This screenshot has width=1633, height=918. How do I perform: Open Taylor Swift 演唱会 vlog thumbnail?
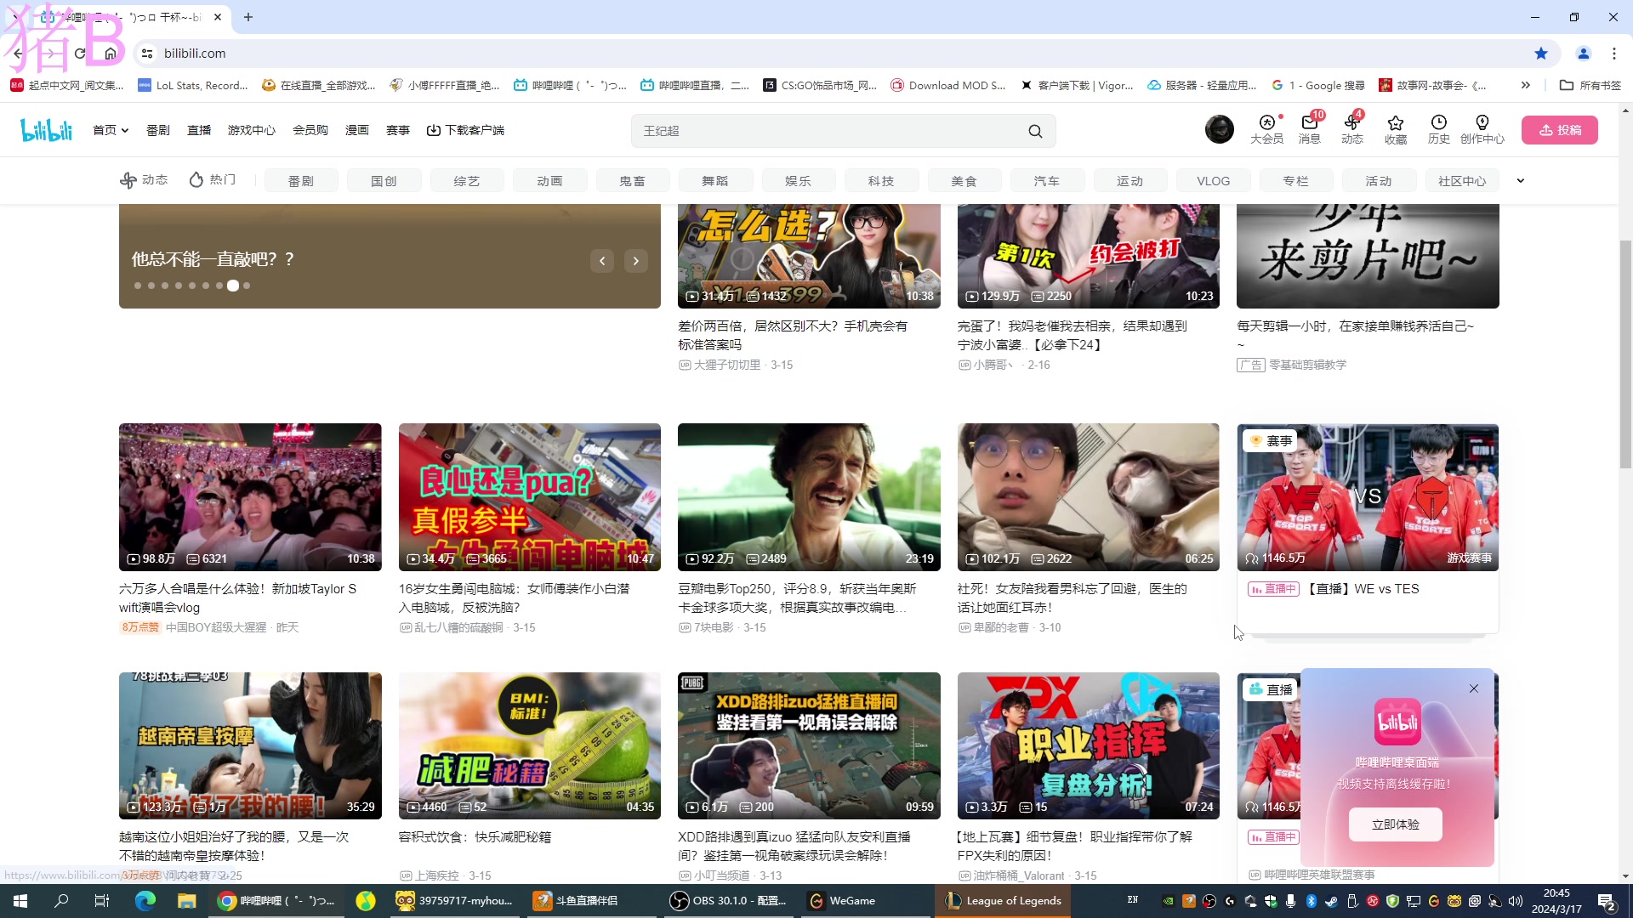(250, 496)
